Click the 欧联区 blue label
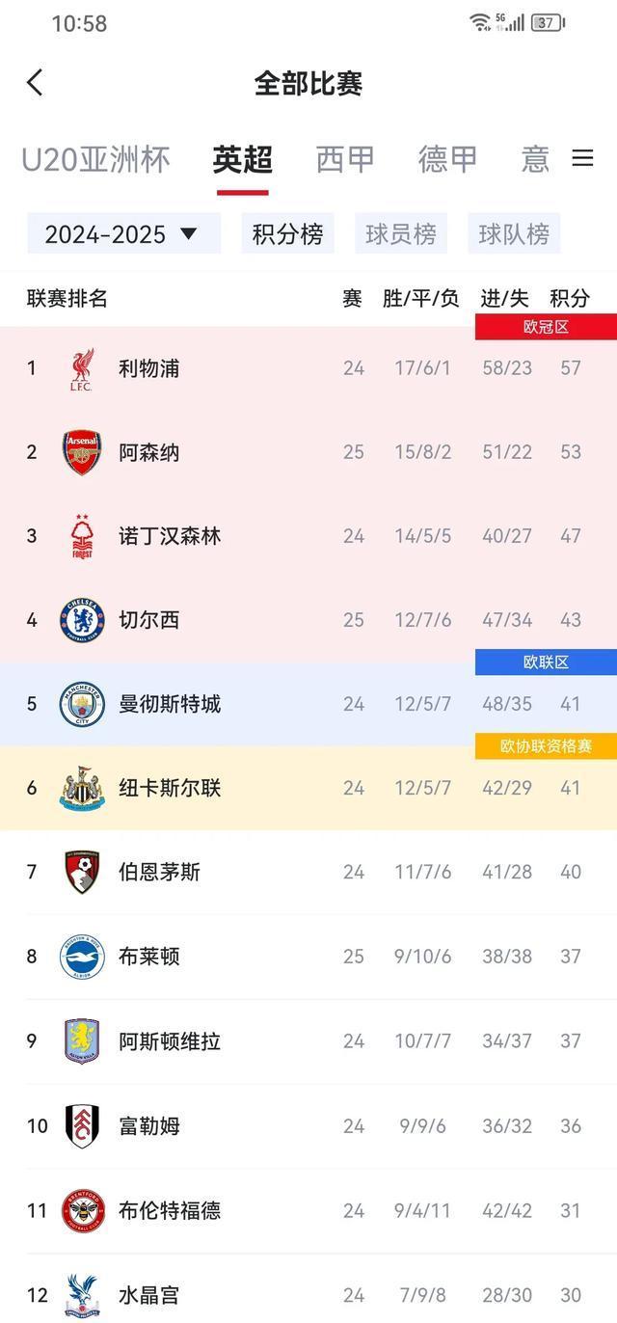 click(547, 661)
